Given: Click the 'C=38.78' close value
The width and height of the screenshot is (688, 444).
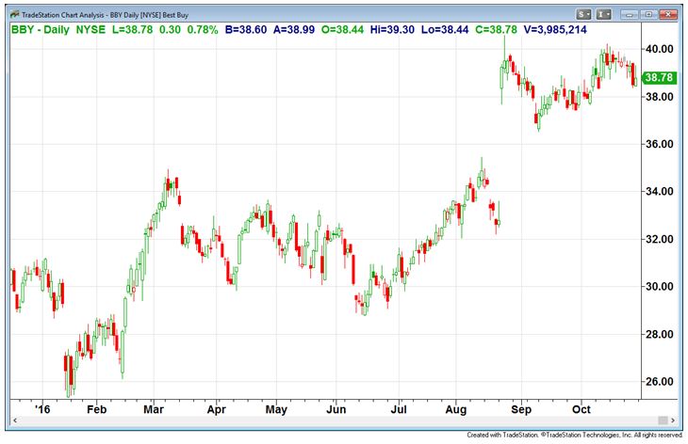Looking at the screenshot, I should coord(497,30).
